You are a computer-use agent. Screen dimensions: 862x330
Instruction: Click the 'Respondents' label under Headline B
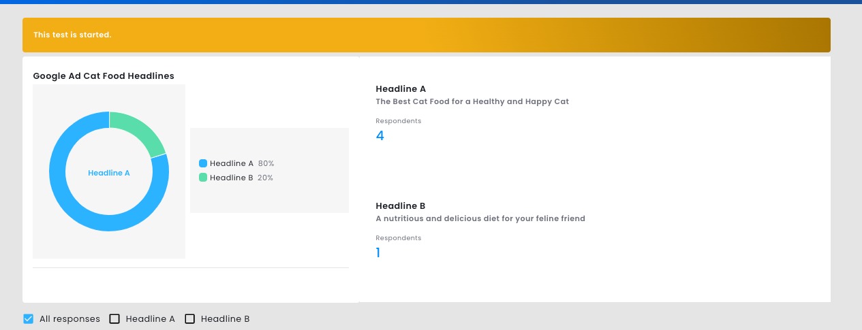click(x=399, y=238)
